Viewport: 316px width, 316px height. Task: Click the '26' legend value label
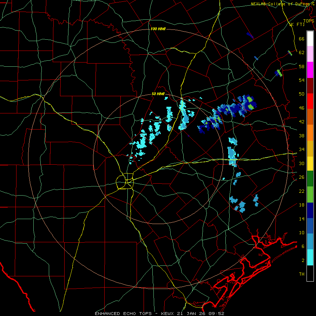[302, 177]
